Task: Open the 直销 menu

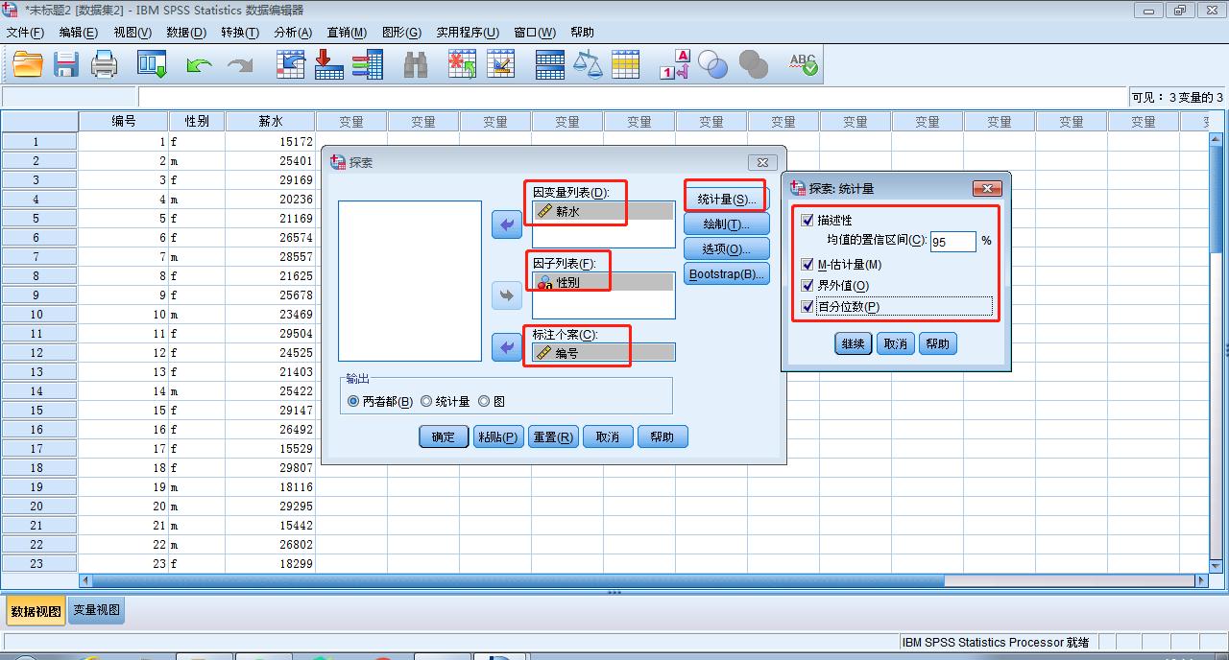Action: (347, 32)
